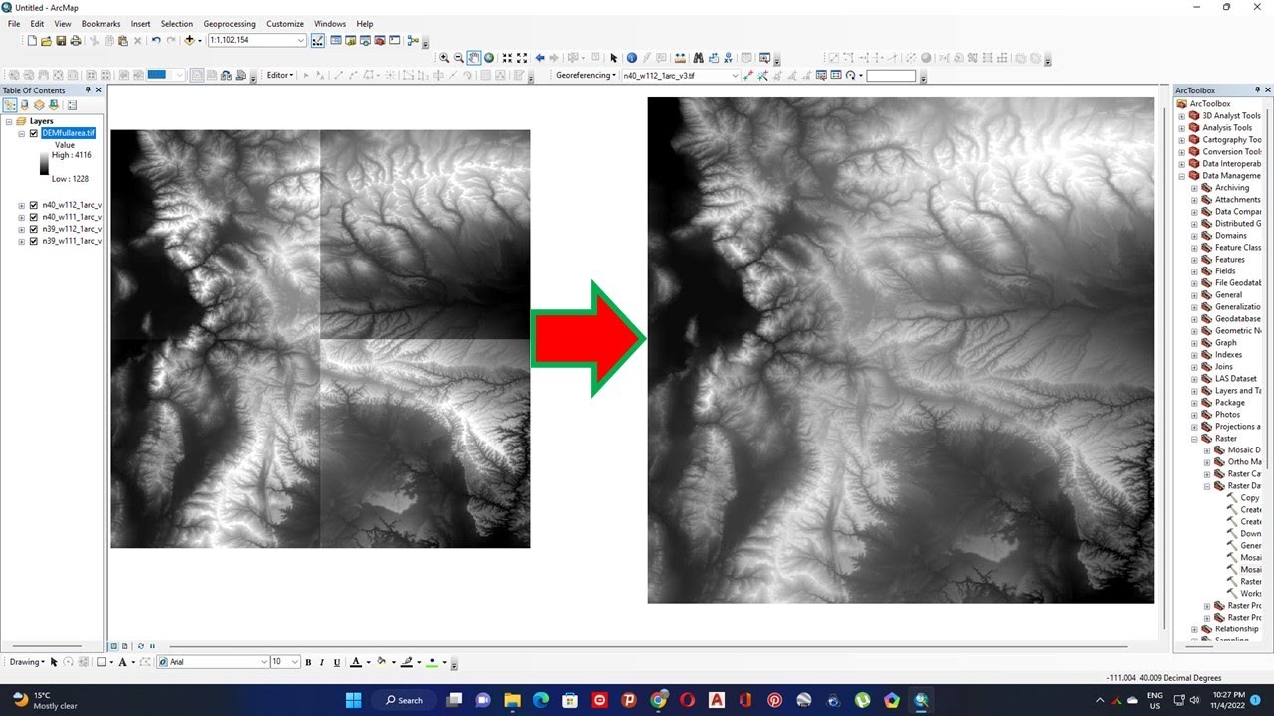Toggle visibility of n40_w111_1arc layer
This screenshot has height=716, width=1274.
click(34, 217)
